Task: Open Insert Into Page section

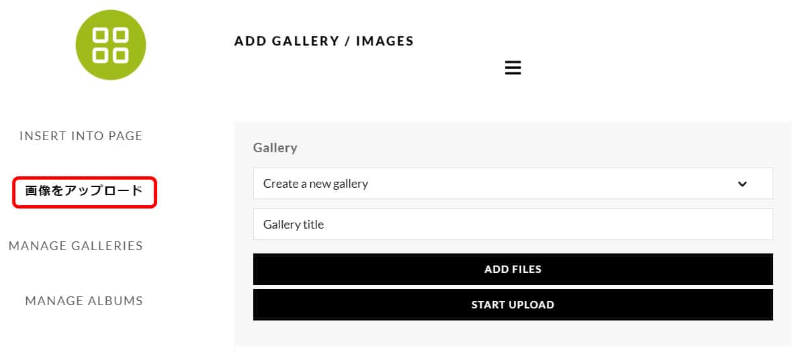Action: [81, 136]
